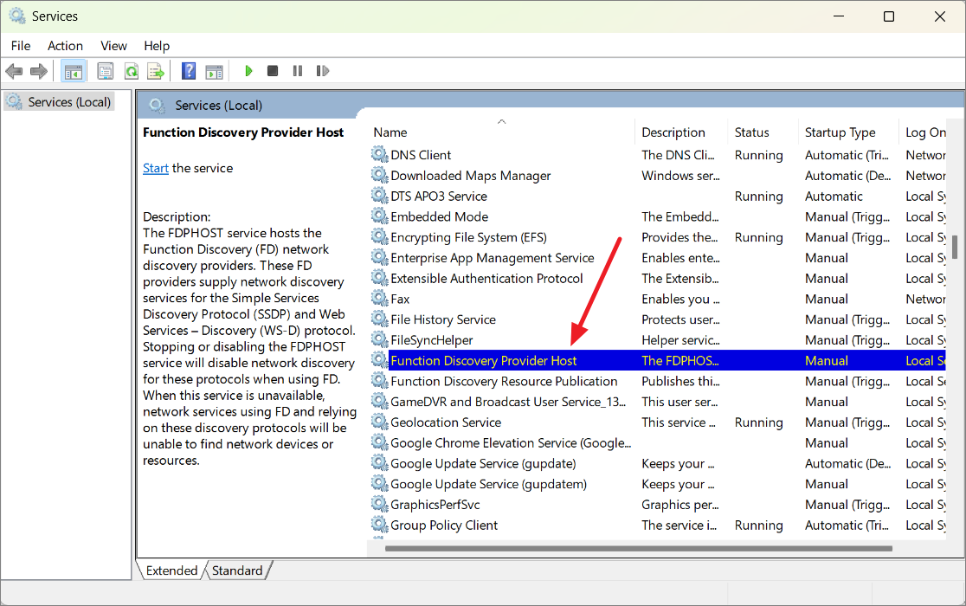The width and height of the screenshot is (966, 606).
Task: Open Properties from the toolbar
Action: [x=105, y=70]
